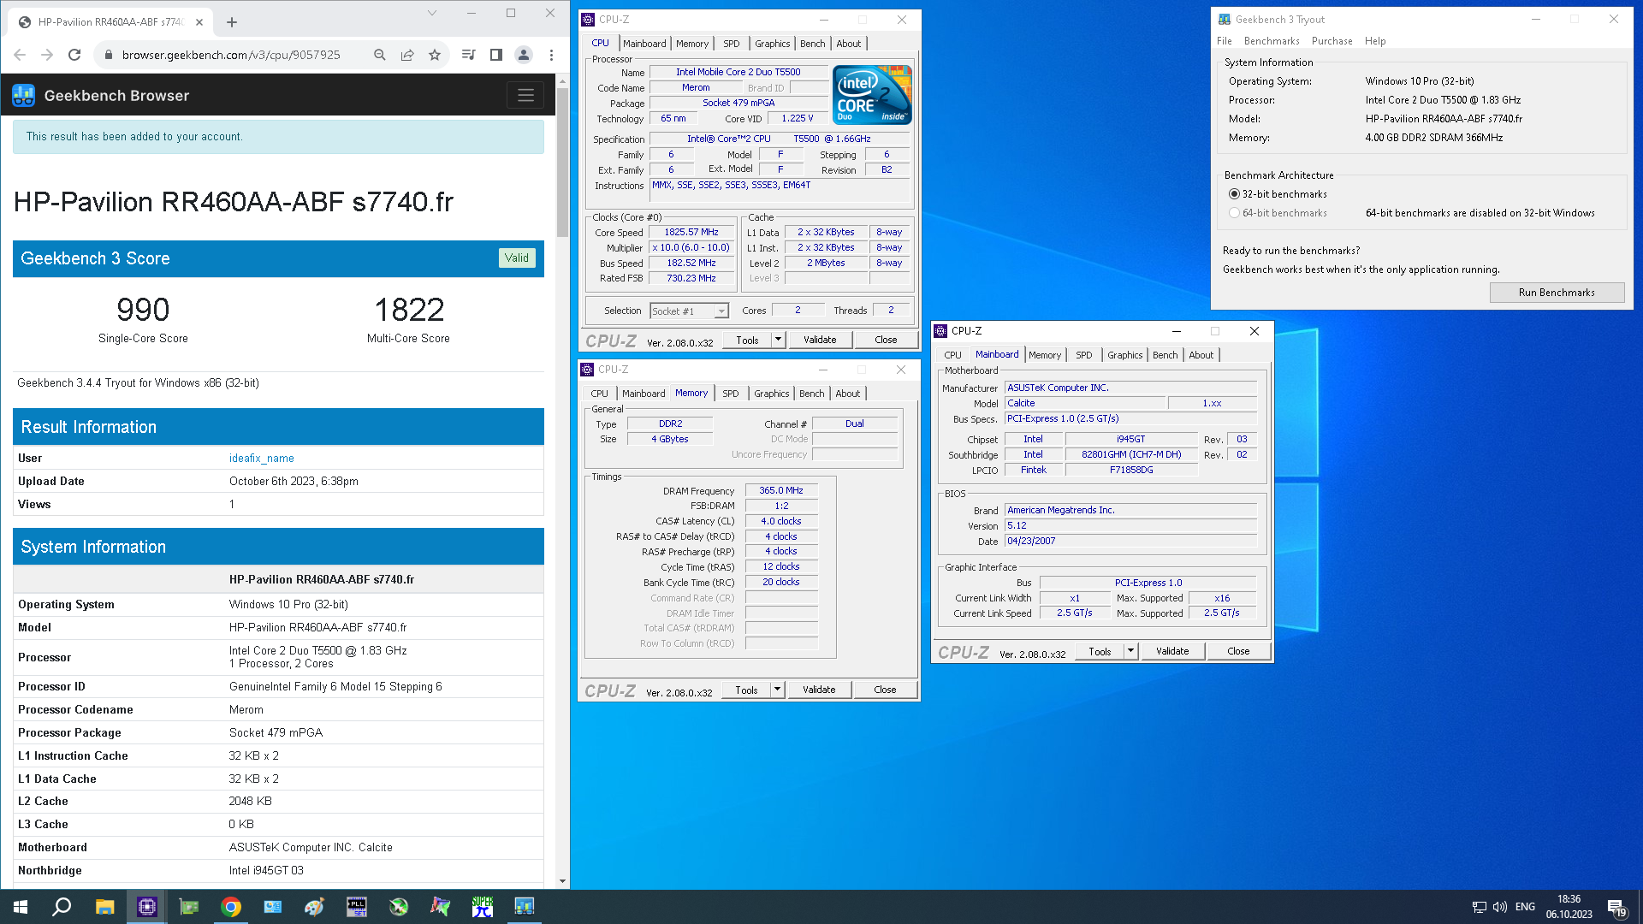Open File Explorer from taskbar
Screen dimensions: 1643x924
click(104, 907)
